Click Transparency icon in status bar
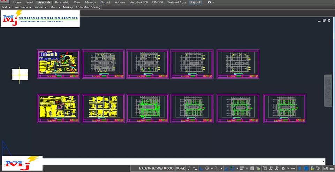335x172 pixels. 252,168
